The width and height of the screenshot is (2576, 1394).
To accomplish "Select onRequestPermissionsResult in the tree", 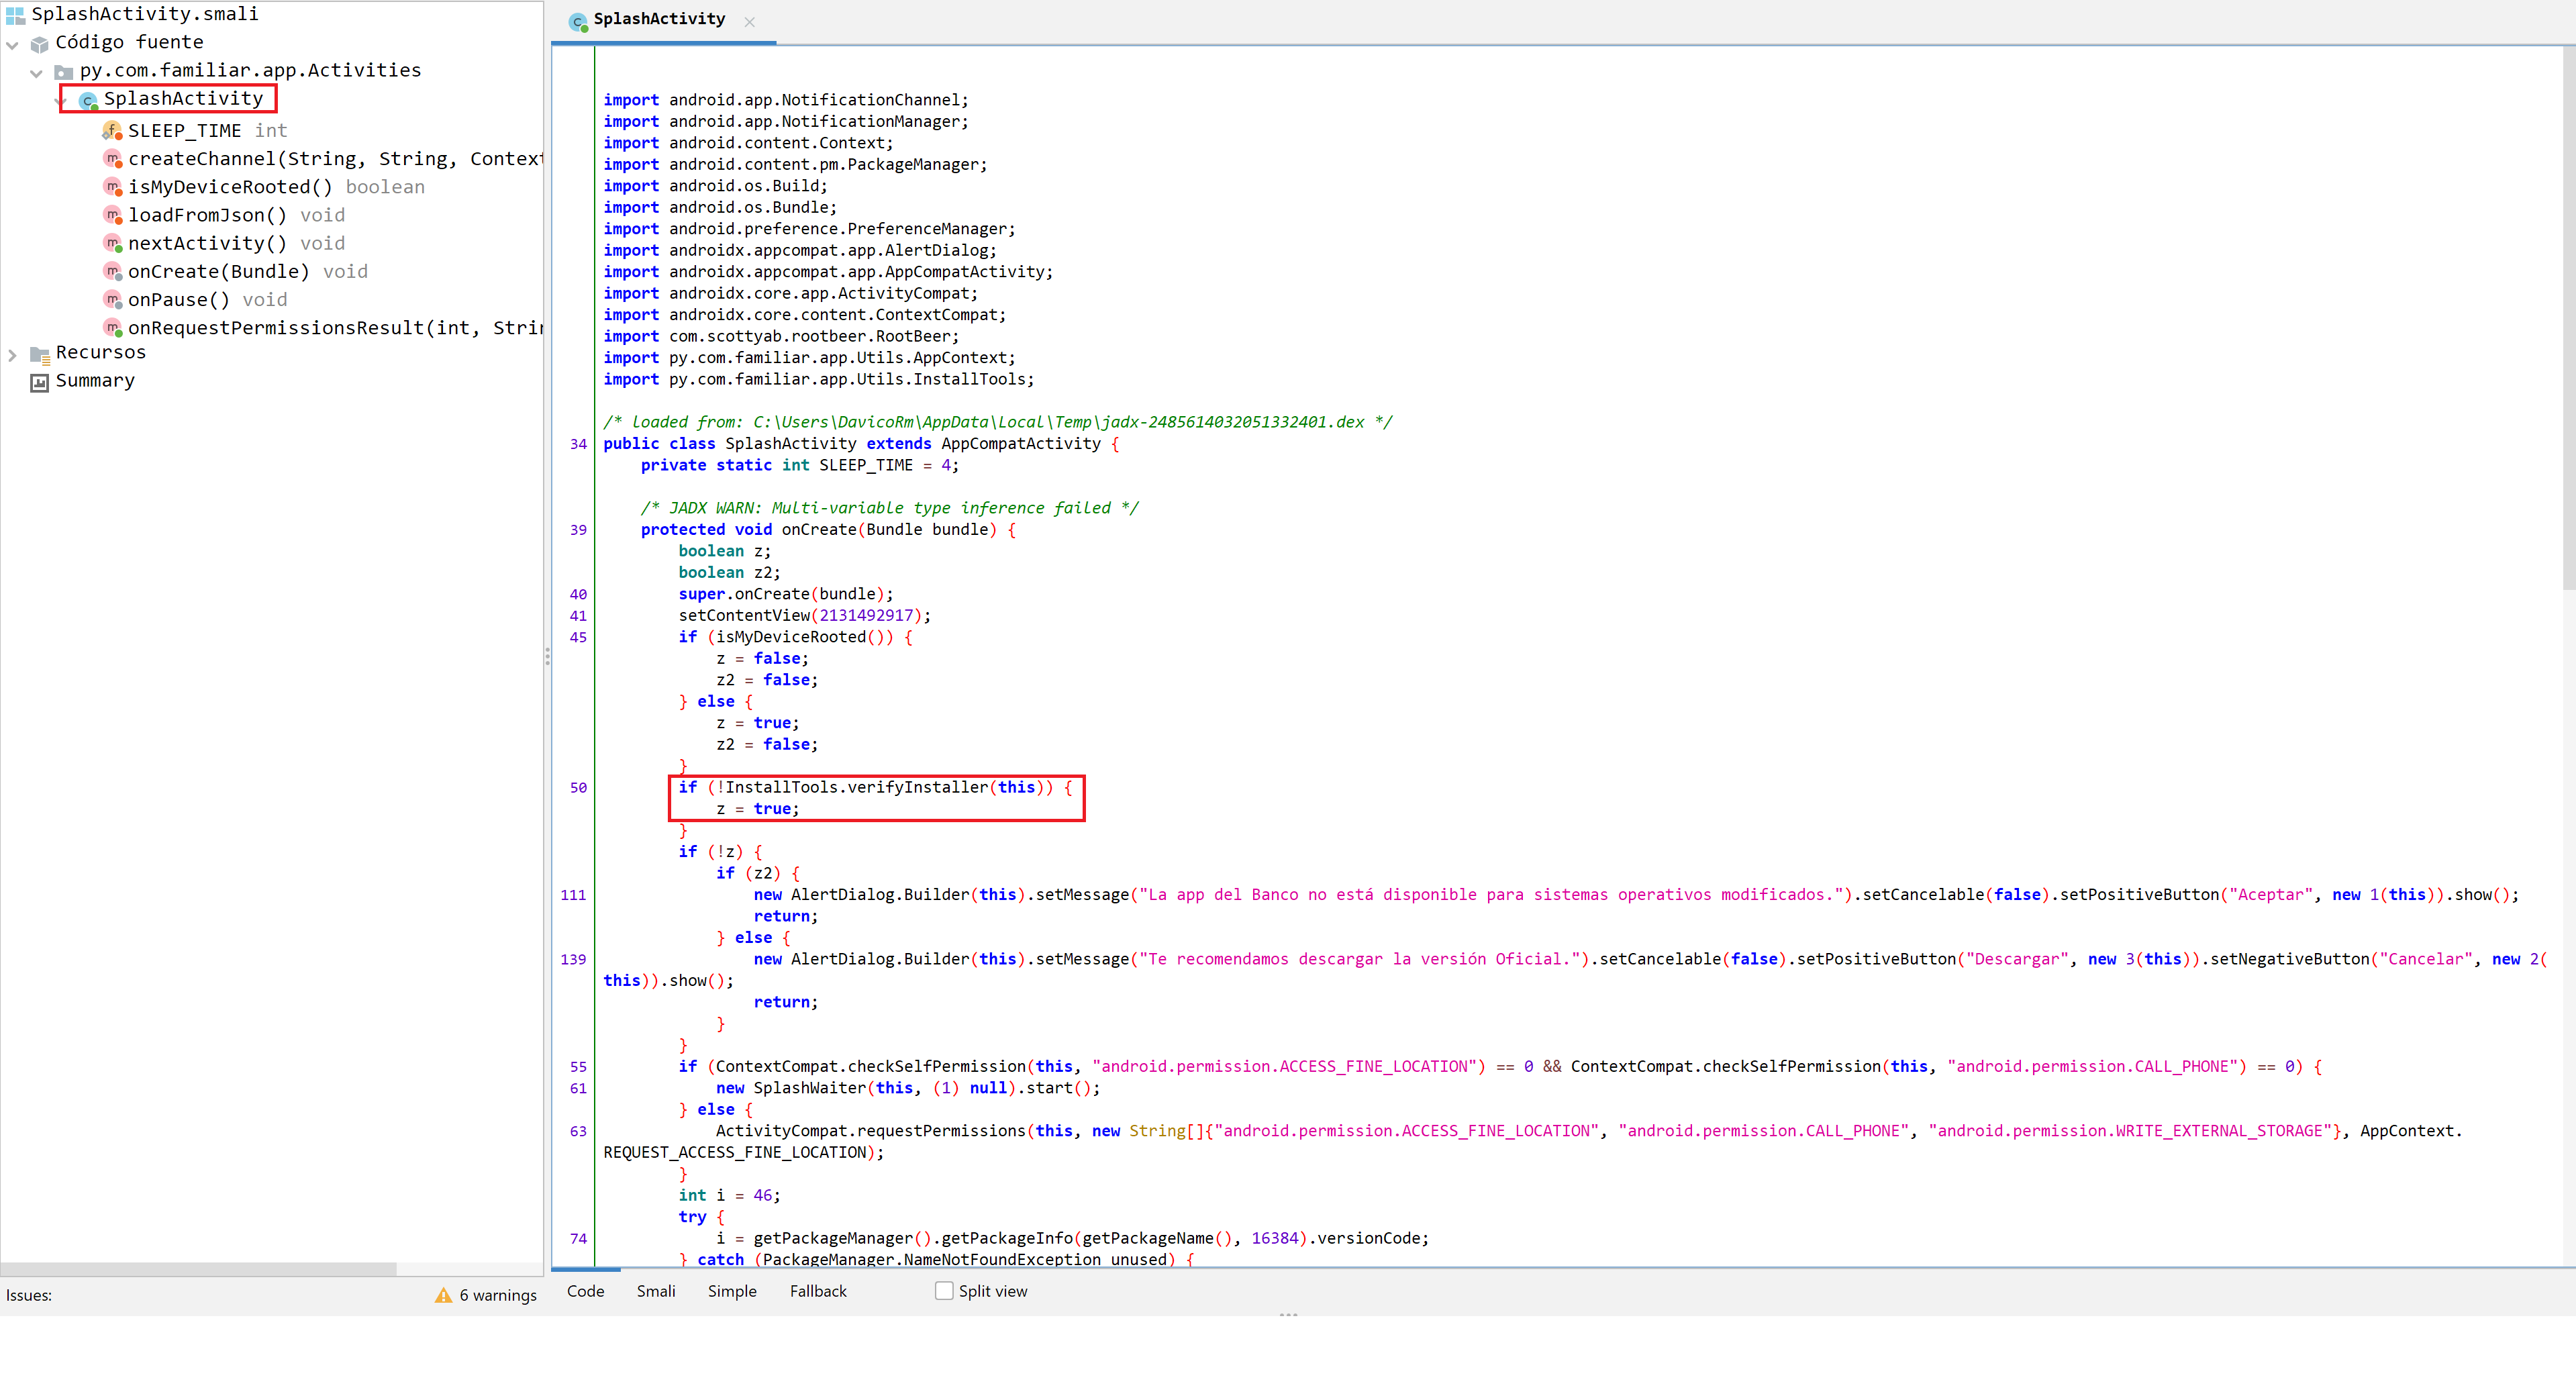I will [335, 327].
